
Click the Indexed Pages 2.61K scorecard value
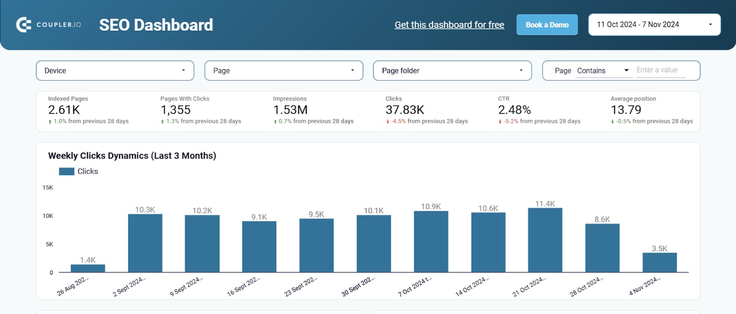point(64,110)
